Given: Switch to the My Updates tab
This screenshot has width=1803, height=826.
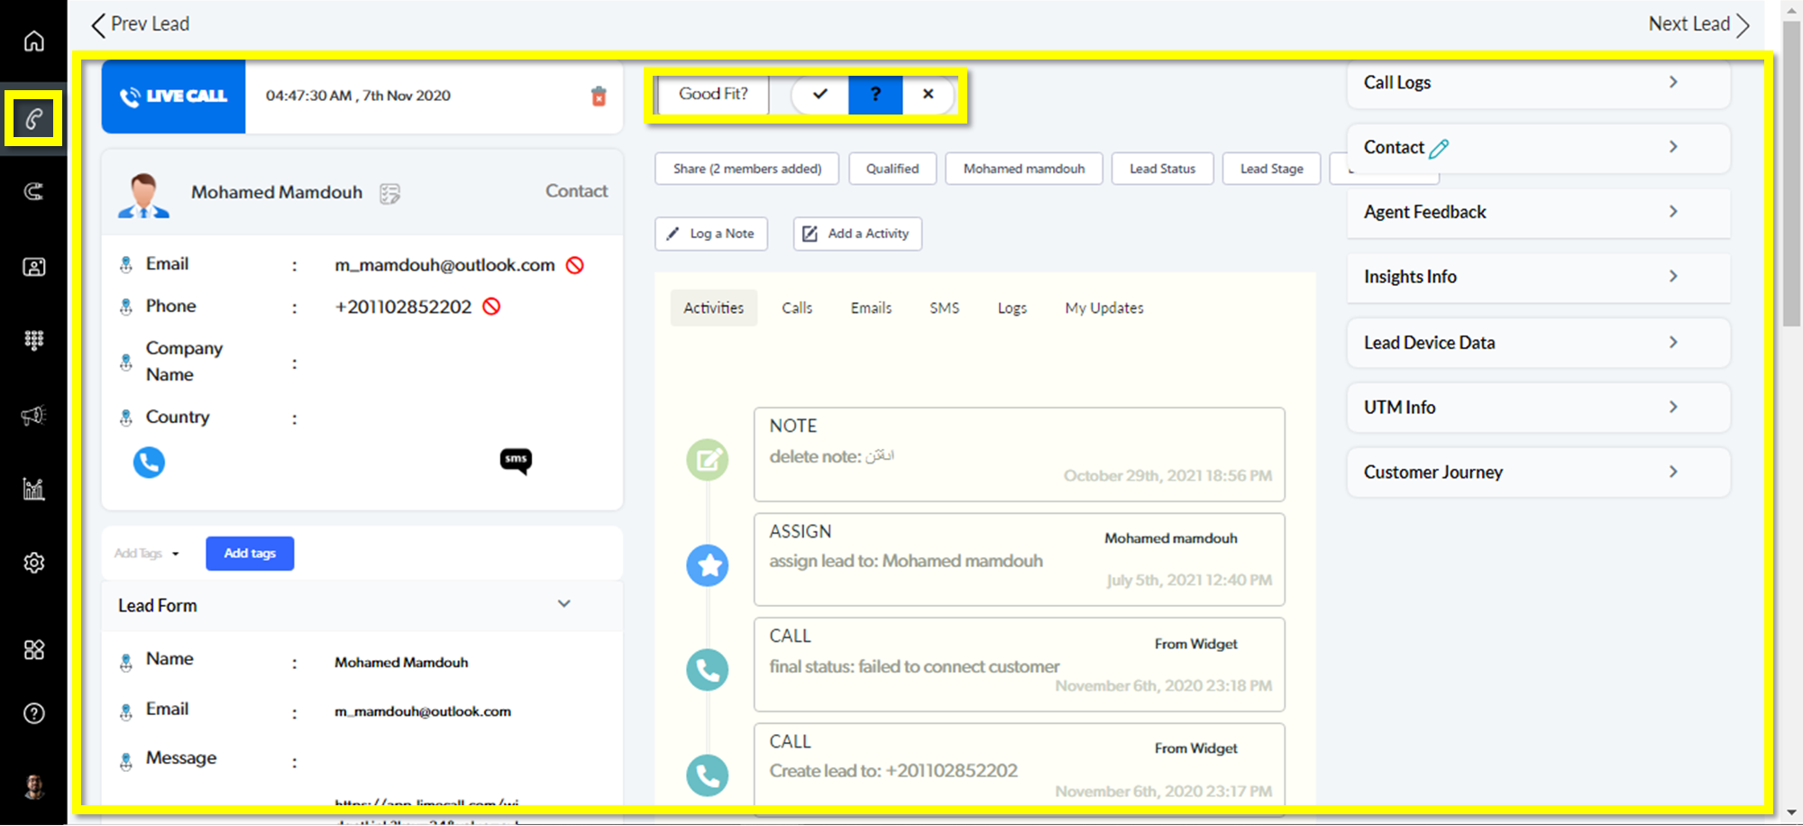Looking at the screenshot, I should (1103, 308).
